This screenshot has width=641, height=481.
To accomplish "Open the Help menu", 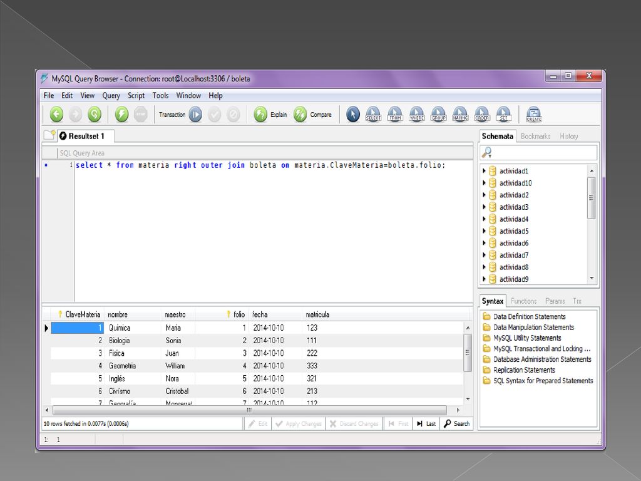I will click(x=215, y=96).
